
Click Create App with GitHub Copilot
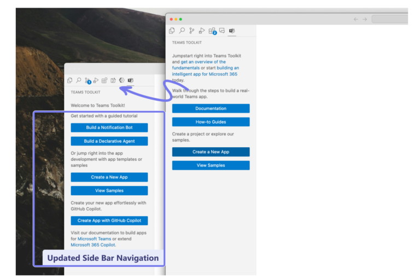click(109, 220)
